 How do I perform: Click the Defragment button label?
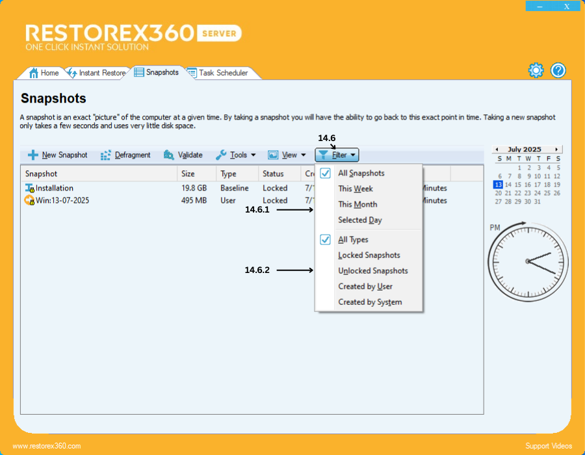133,155
